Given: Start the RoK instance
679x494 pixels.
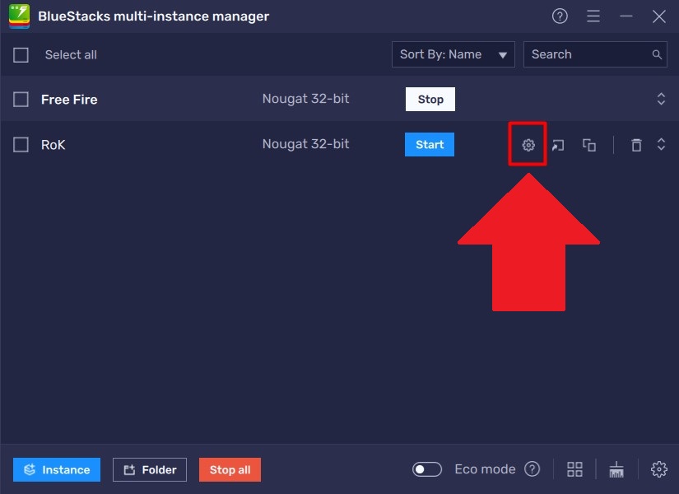Looking at the screenshot, I should 429,144.
